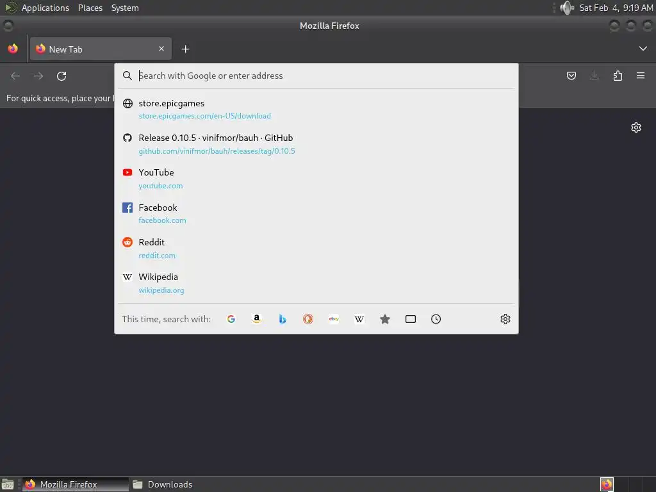Open the Applications menu
The height and width of the screenshot is (492, 656).
click(x=45, y=8)
